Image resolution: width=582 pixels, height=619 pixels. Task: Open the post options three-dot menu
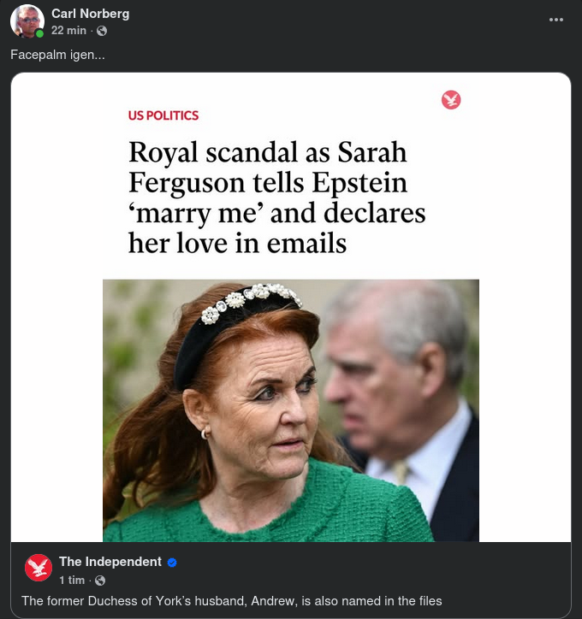coord(556,19)
